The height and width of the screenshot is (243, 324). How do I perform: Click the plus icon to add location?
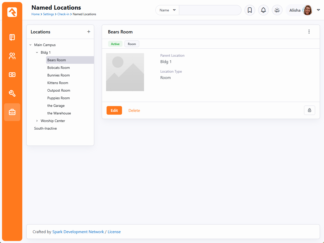[89, 32]
